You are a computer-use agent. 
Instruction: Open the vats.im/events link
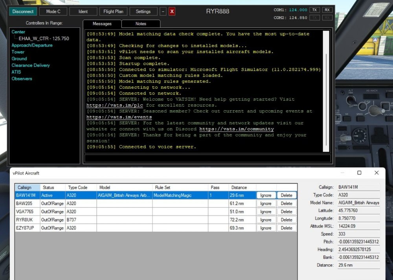tap(119, 117)
